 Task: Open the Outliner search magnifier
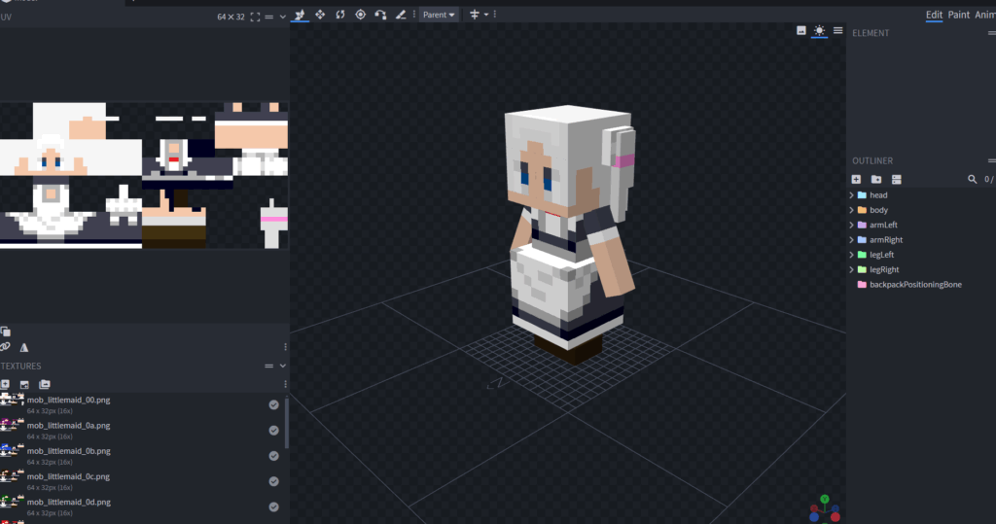click(x=972, y=179)
